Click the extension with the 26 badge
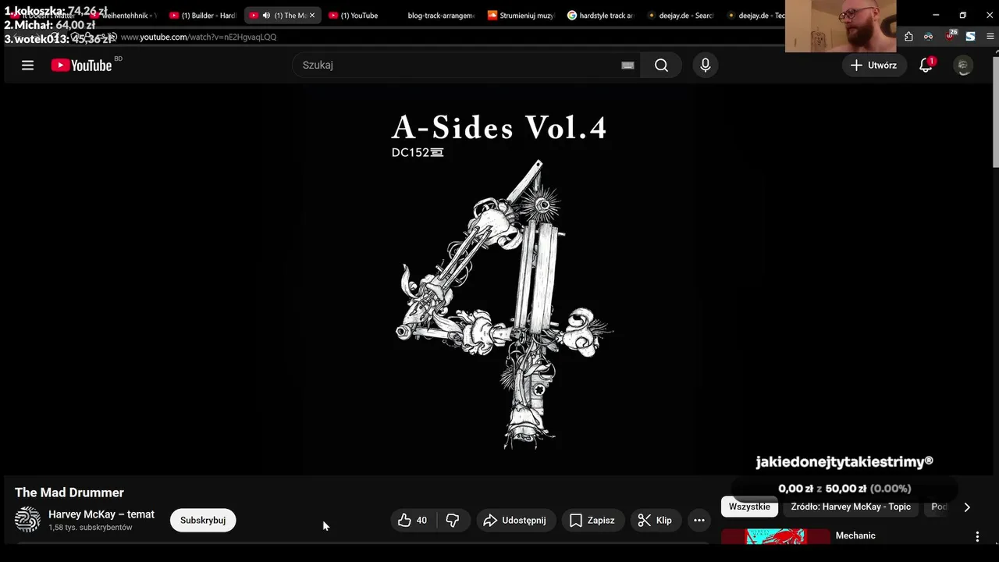 point(950,36)
